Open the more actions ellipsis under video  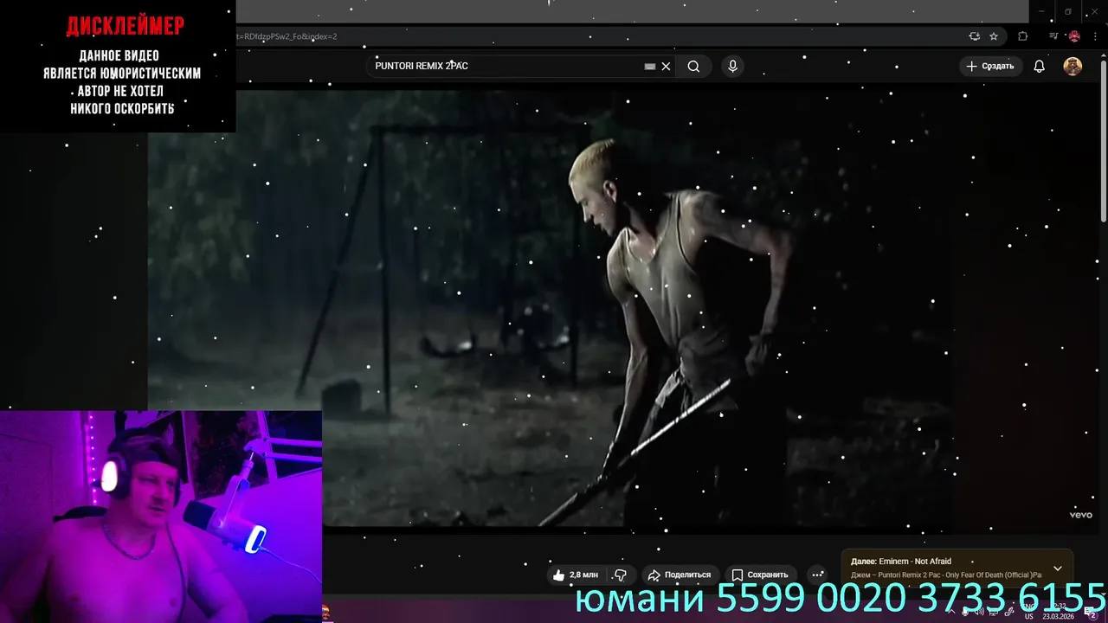(x=817, y=575)
